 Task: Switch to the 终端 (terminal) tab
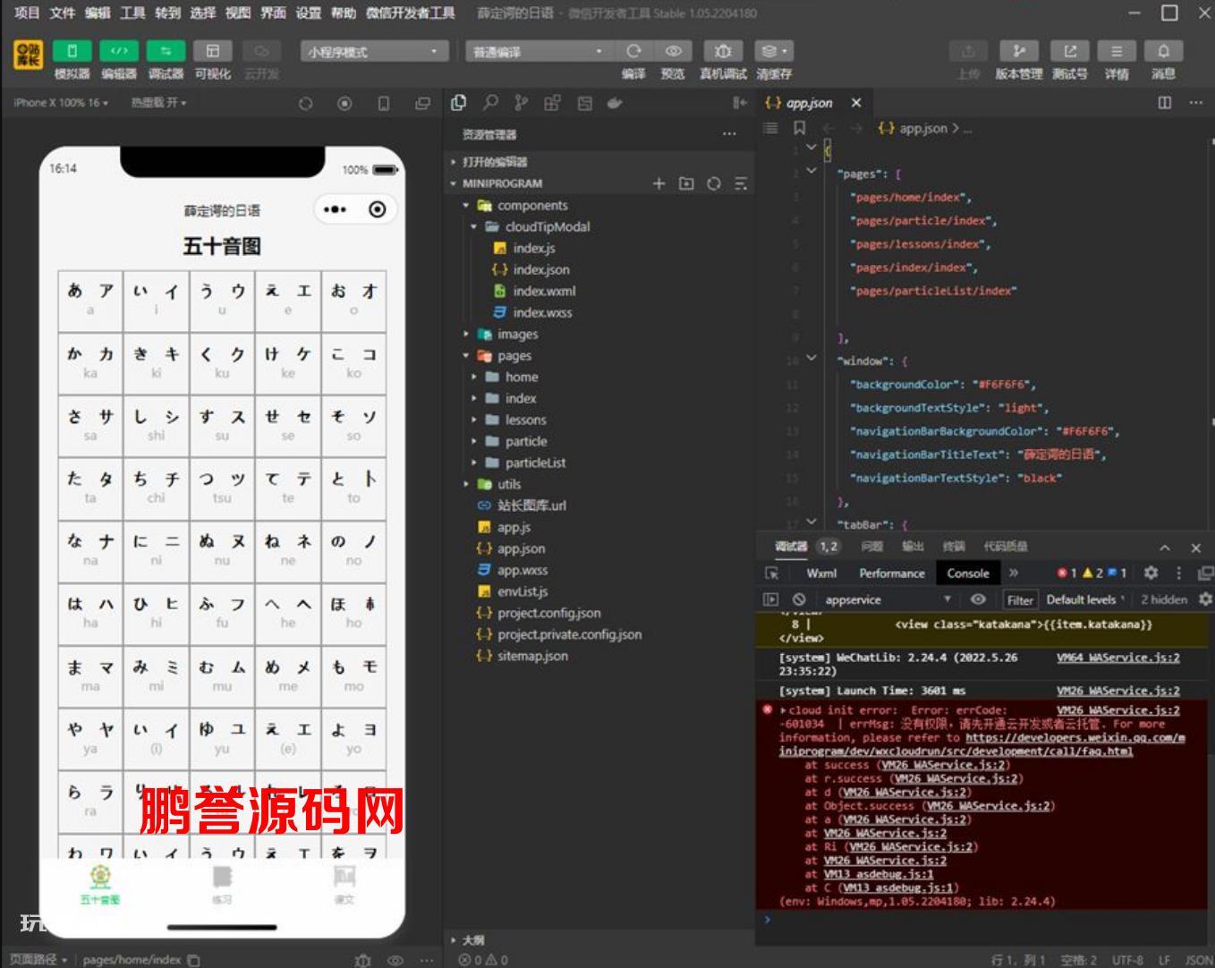(954, 547)
